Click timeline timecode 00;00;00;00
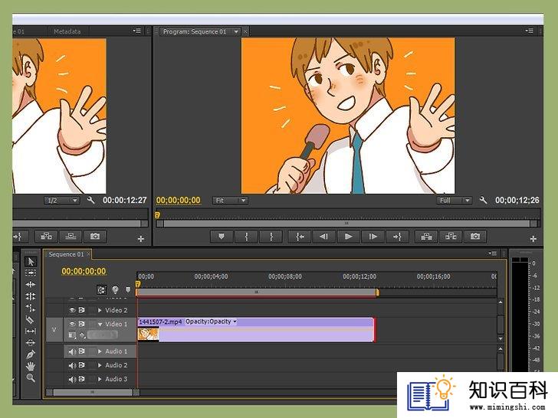Image resolution: width=558 pixels, height=418 pixels. coord(84,271)
